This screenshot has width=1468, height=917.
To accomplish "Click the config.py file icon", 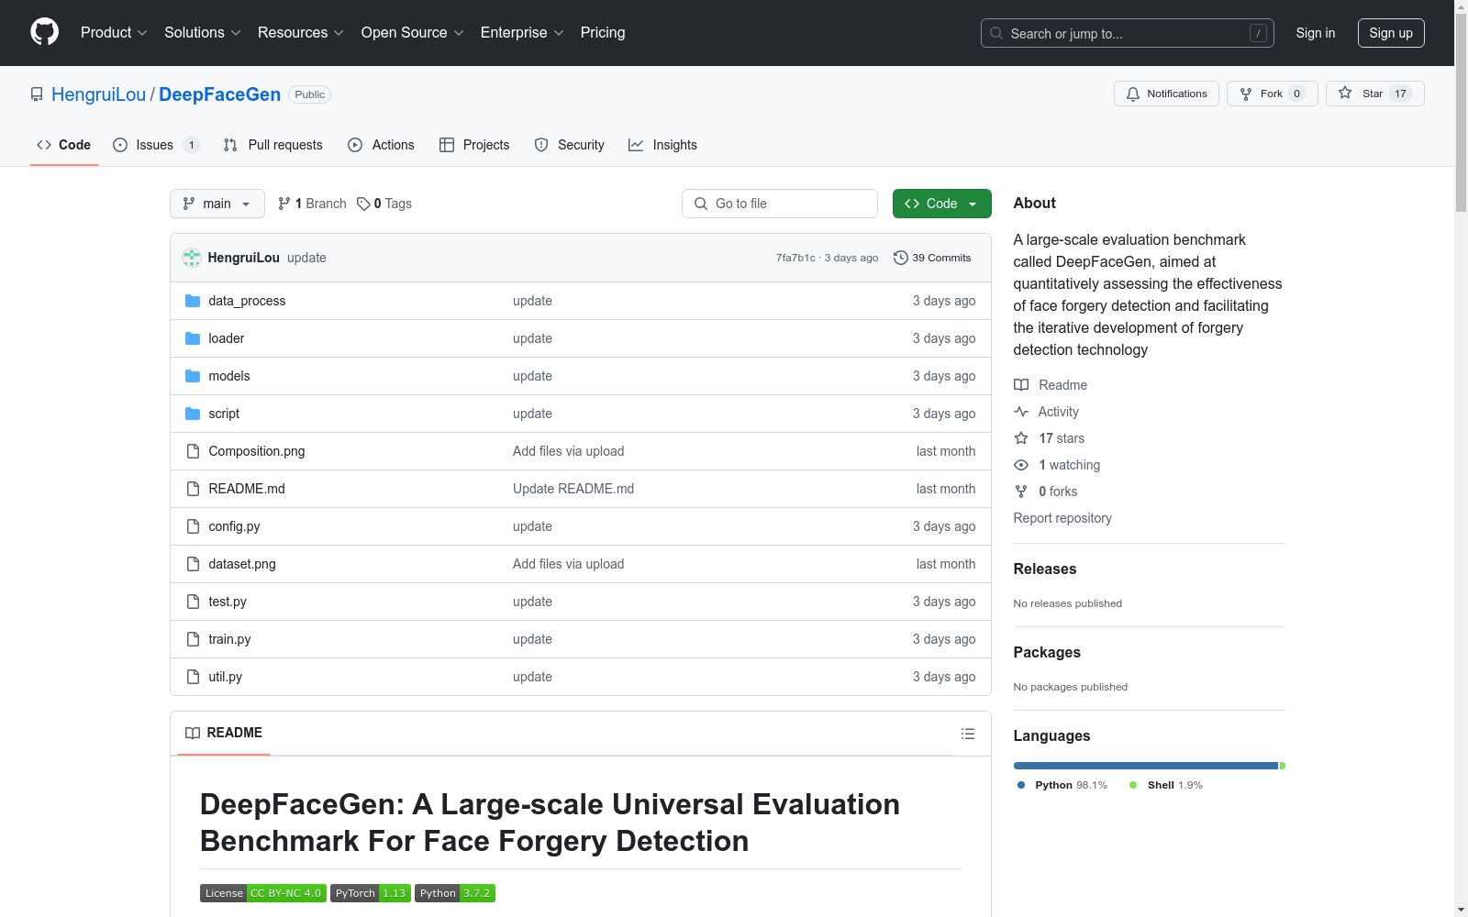I will click(193, 526).
